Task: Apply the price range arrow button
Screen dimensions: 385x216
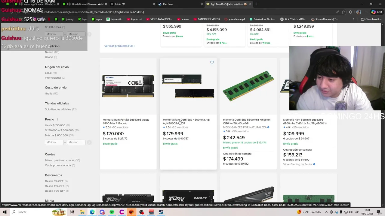Action: [x=89, y=142]
